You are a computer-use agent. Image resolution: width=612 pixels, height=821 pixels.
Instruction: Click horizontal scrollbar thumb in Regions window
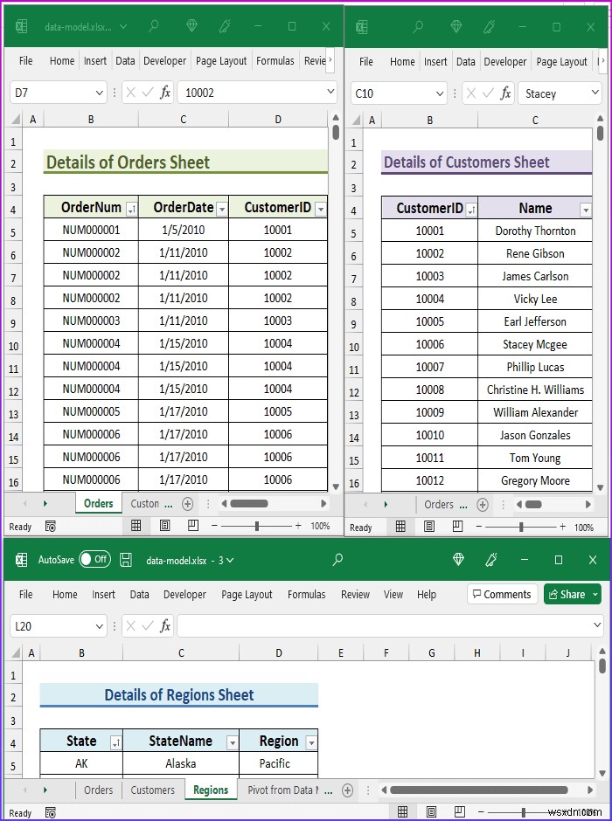click(479, 790)
